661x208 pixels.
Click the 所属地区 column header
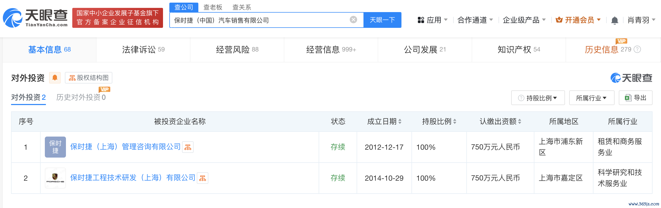pyautogui.click(x=564, y=121)
